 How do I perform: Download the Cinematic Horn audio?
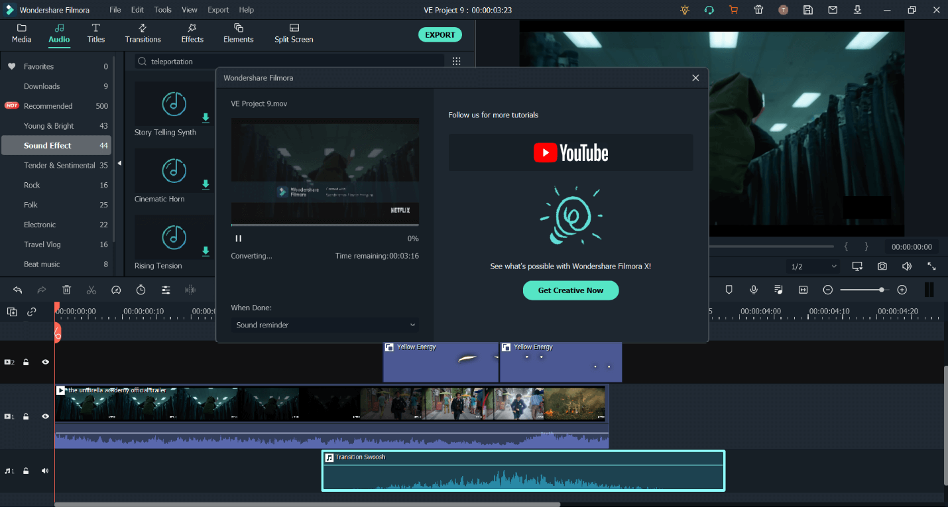tap(206, 185)
